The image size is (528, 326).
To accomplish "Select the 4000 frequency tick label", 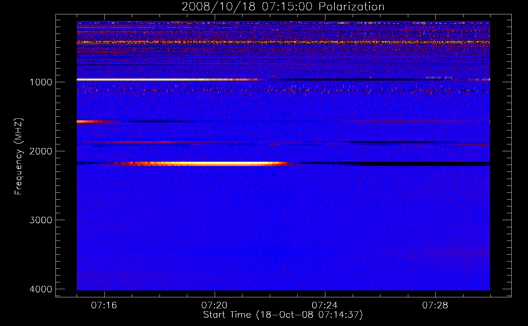I will (x=41, y=289).
